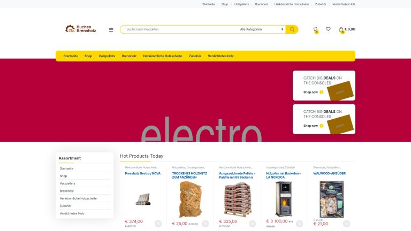Viewport: 411px width, 231px height.
Task: Open the compare products icon
Action: [x=315, y=29]
